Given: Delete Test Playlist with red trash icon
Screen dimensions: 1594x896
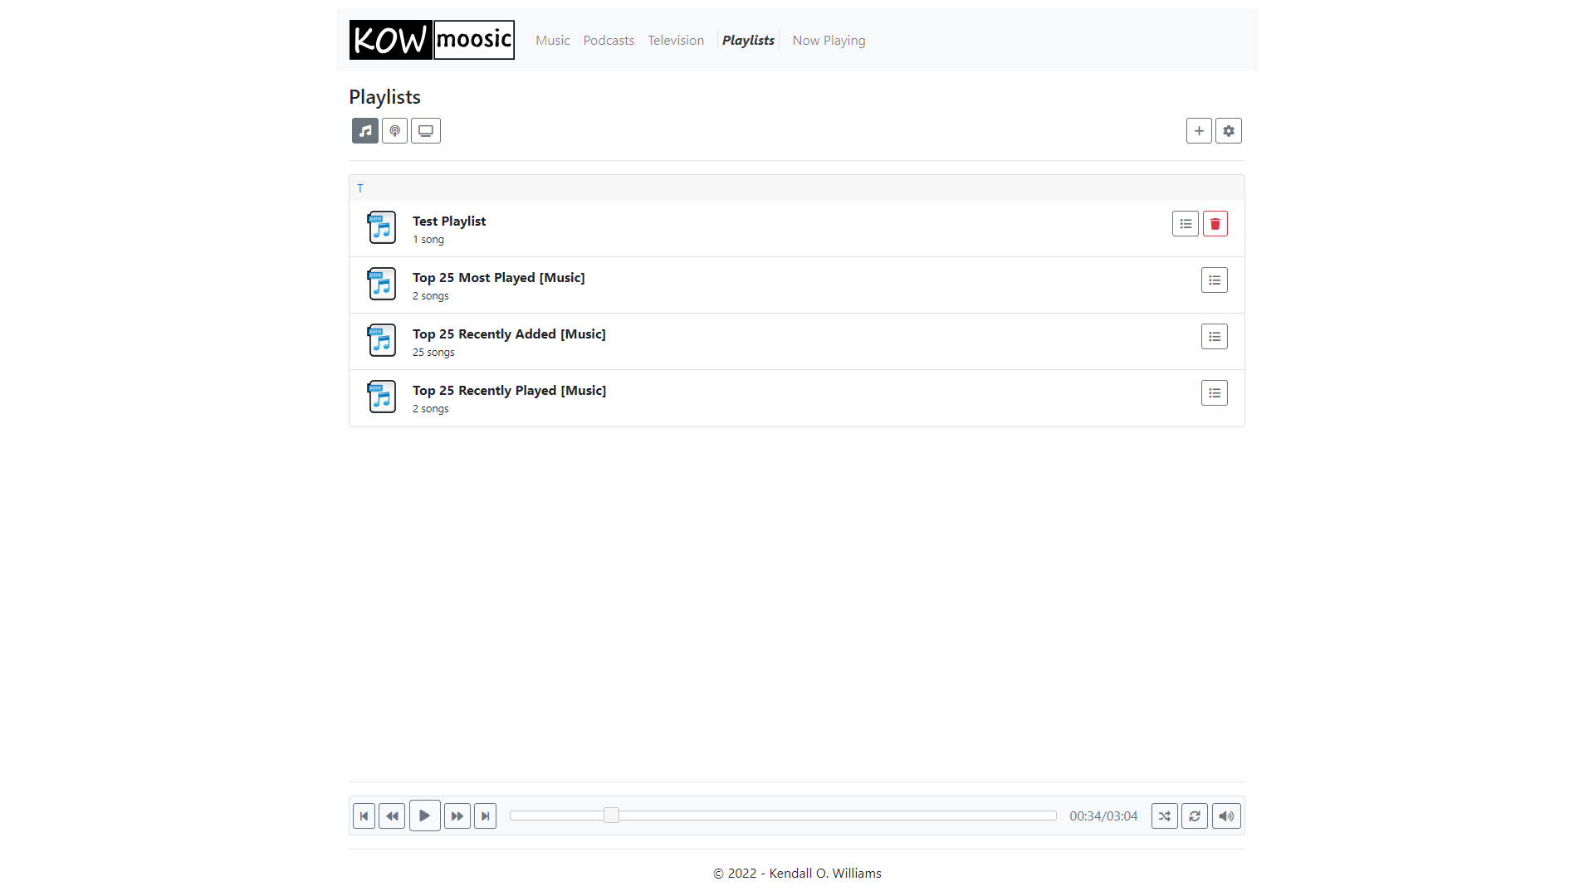Looking at the screenshot, I should tap(1215, 224).
